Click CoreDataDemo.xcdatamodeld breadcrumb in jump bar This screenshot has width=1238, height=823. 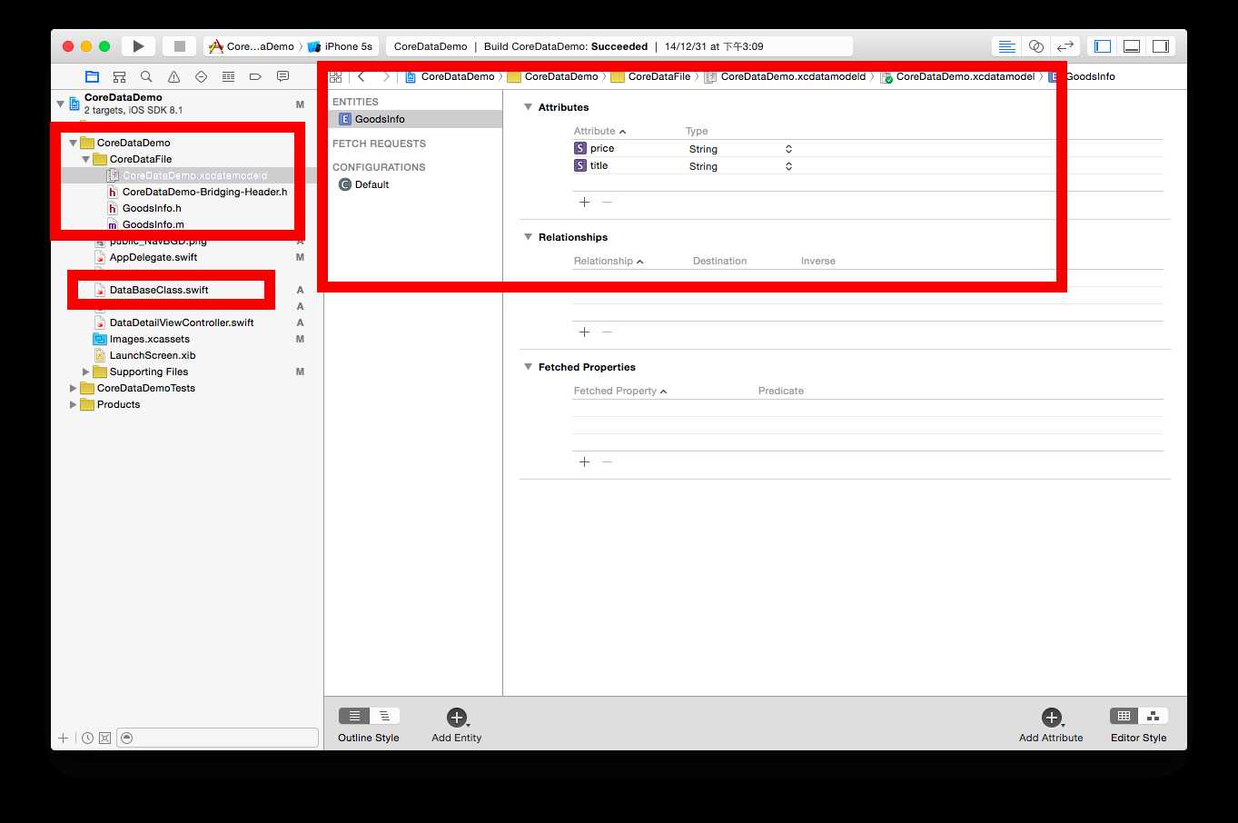pos(785,77)
